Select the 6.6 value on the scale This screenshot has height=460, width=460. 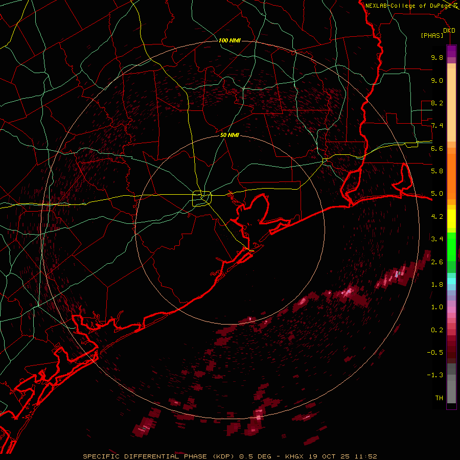pos(437,148)
